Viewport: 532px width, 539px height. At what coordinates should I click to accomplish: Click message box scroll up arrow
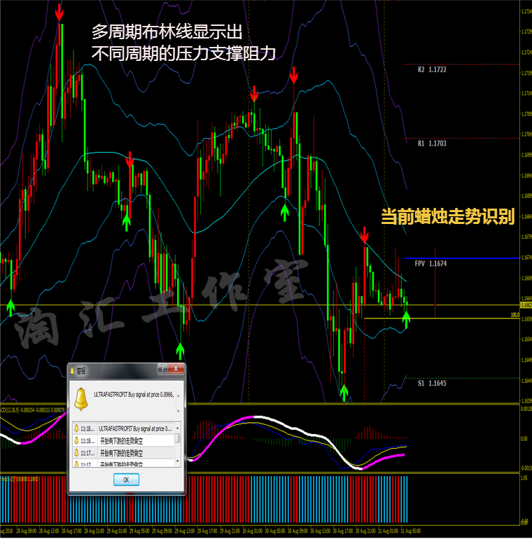pos(178,395)
